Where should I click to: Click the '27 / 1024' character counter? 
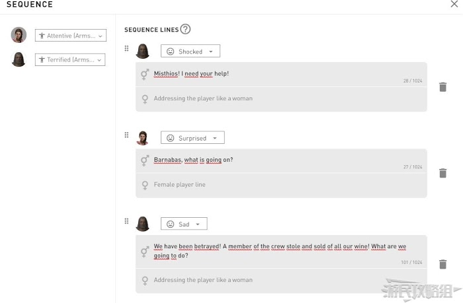pyautogui.click(x=413, y=167)
